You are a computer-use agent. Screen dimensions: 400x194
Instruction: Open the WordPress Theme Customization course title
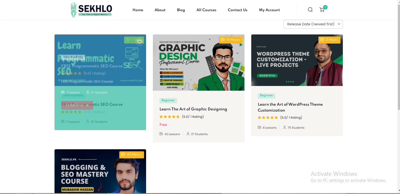(x=290, y=107)
